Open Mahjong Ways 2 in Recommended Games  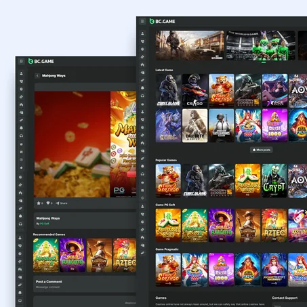pyautogui.click(x=46, y=255)
